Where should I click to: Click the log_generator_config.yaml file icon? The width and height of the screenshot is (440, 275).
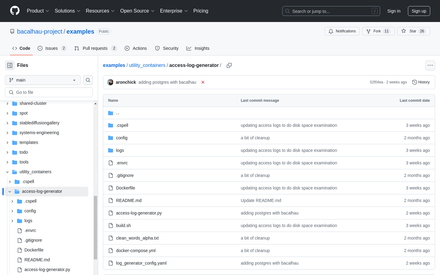click(111, 263)
